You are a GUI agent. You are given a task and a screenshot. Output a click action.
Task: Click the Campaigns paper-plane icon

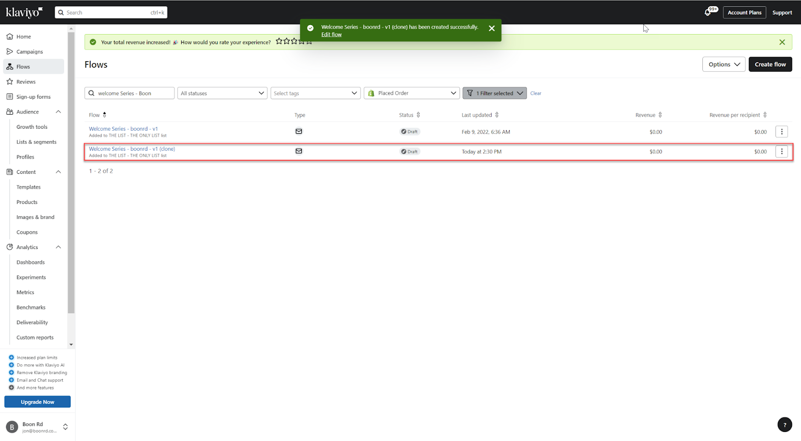point(10,52)
